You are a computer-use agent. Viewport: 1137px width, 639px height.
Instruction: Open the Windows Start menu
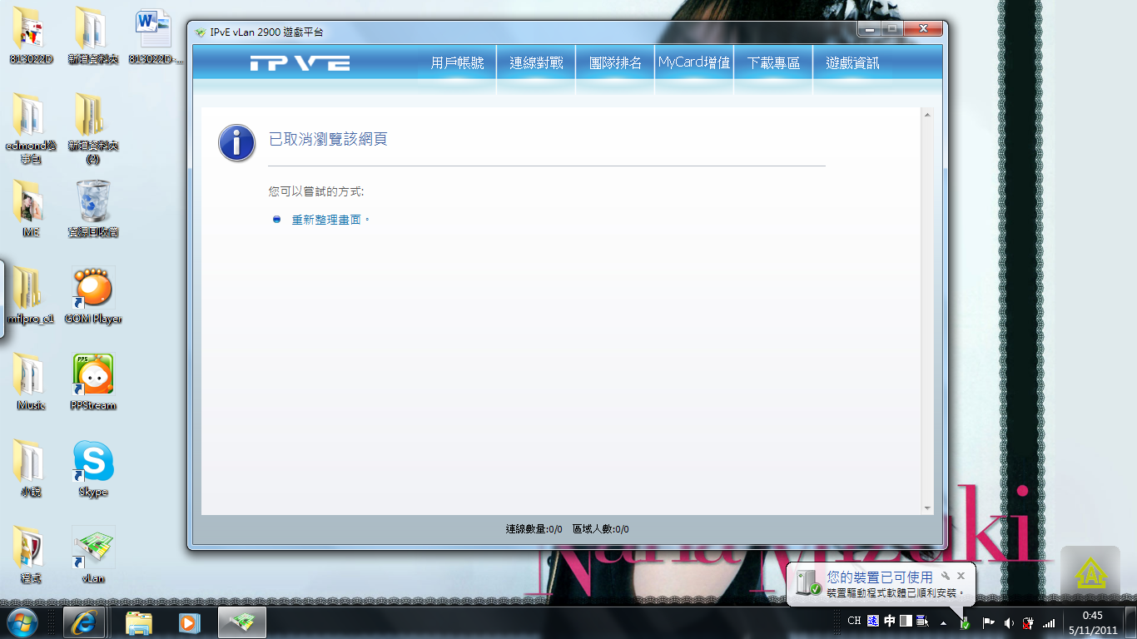click(24, 622)
